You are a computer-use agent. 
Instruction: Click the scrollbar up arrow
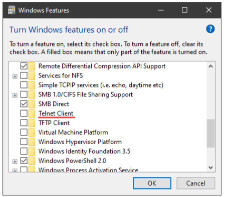[210, 66]
